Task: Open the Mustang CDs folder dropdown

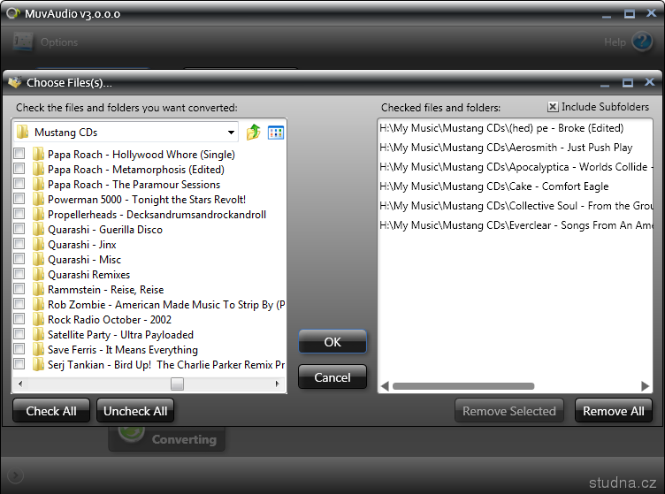Action: click(x=231, y=133)
